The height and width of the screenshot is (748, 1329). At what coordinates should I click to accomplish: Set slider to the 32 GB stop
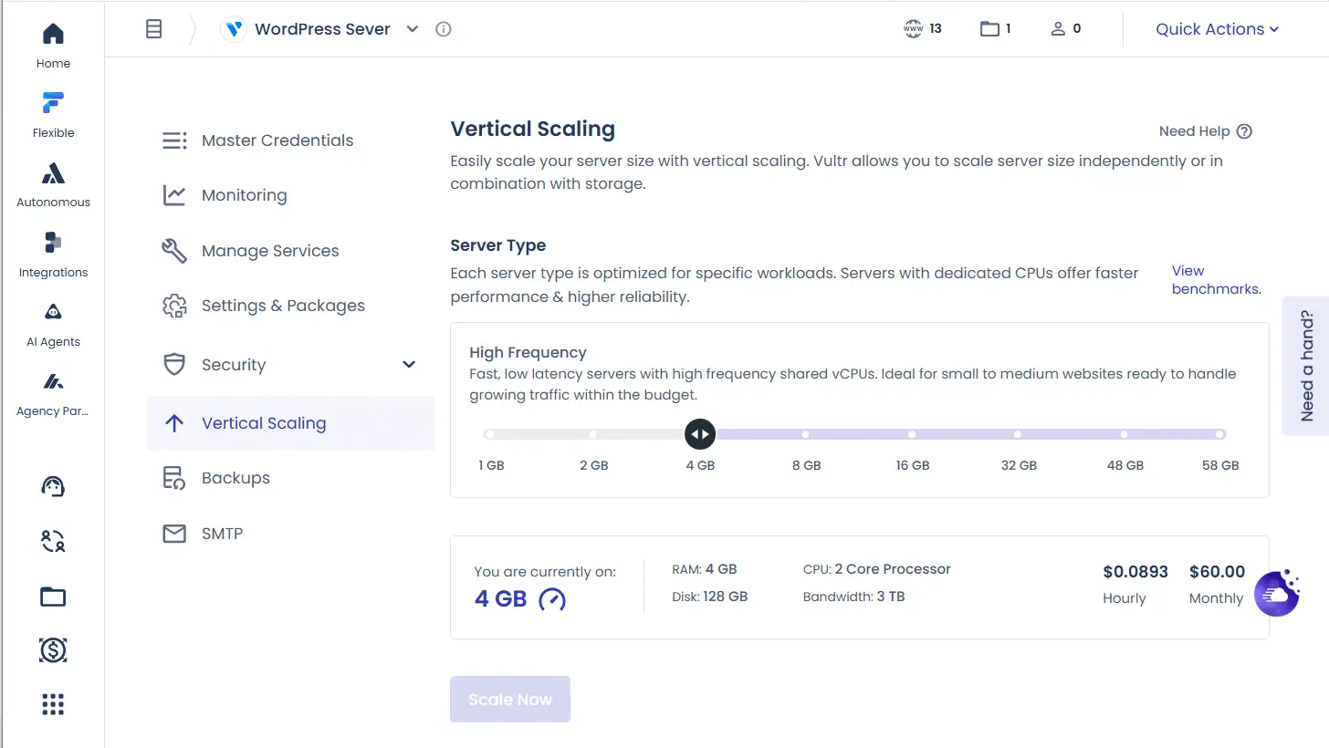pos(1018,434)
